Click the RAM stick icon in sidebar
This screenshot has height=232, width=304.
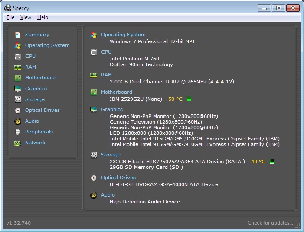click(x=18, y=67)
